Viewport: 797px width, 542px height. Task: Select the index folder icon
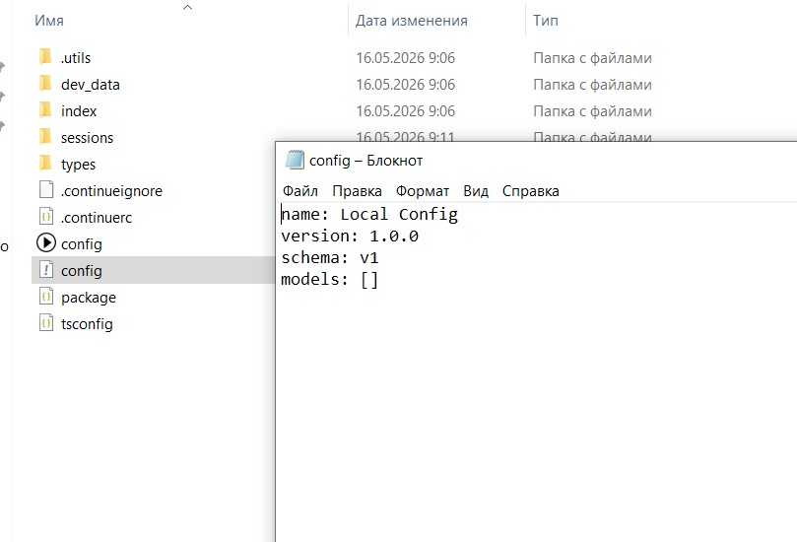[x=45, y=109]
